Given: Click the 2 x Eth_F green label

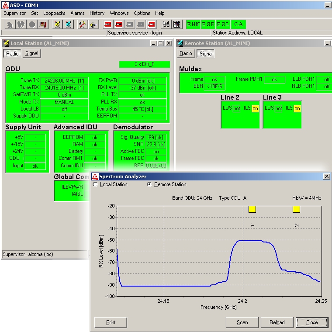Looking at the screenshot, I should click(x=145, y=64).
